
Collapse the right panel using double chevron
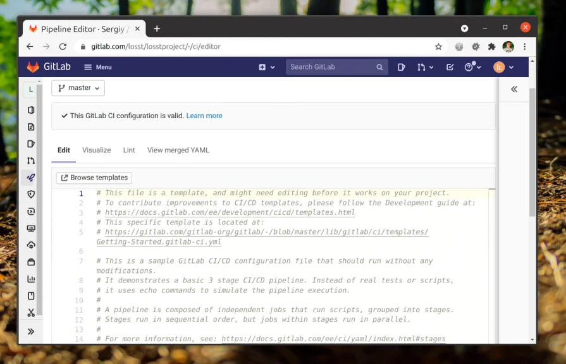514,89
